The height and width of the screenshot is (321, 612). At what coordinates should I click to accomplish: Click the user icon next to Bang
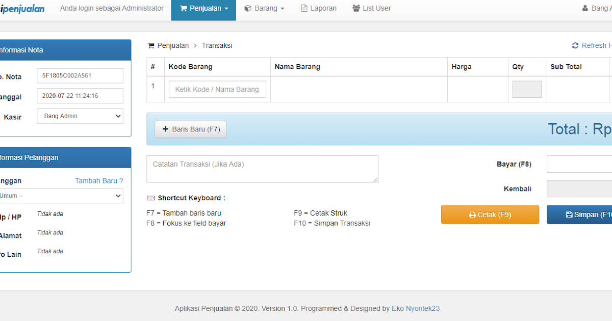click(584, 8)
